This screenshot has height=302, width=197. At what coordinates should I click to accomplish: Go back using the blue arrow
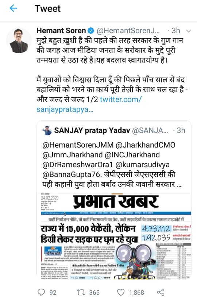[13, 8]
